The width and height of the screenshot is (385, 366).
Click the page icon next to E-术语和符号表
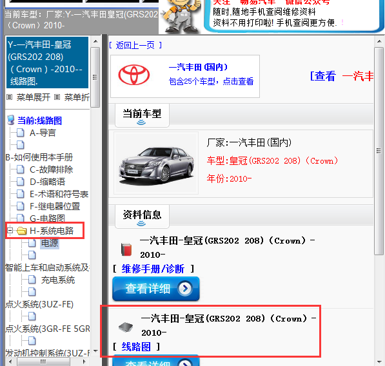(x=21, y=194)
